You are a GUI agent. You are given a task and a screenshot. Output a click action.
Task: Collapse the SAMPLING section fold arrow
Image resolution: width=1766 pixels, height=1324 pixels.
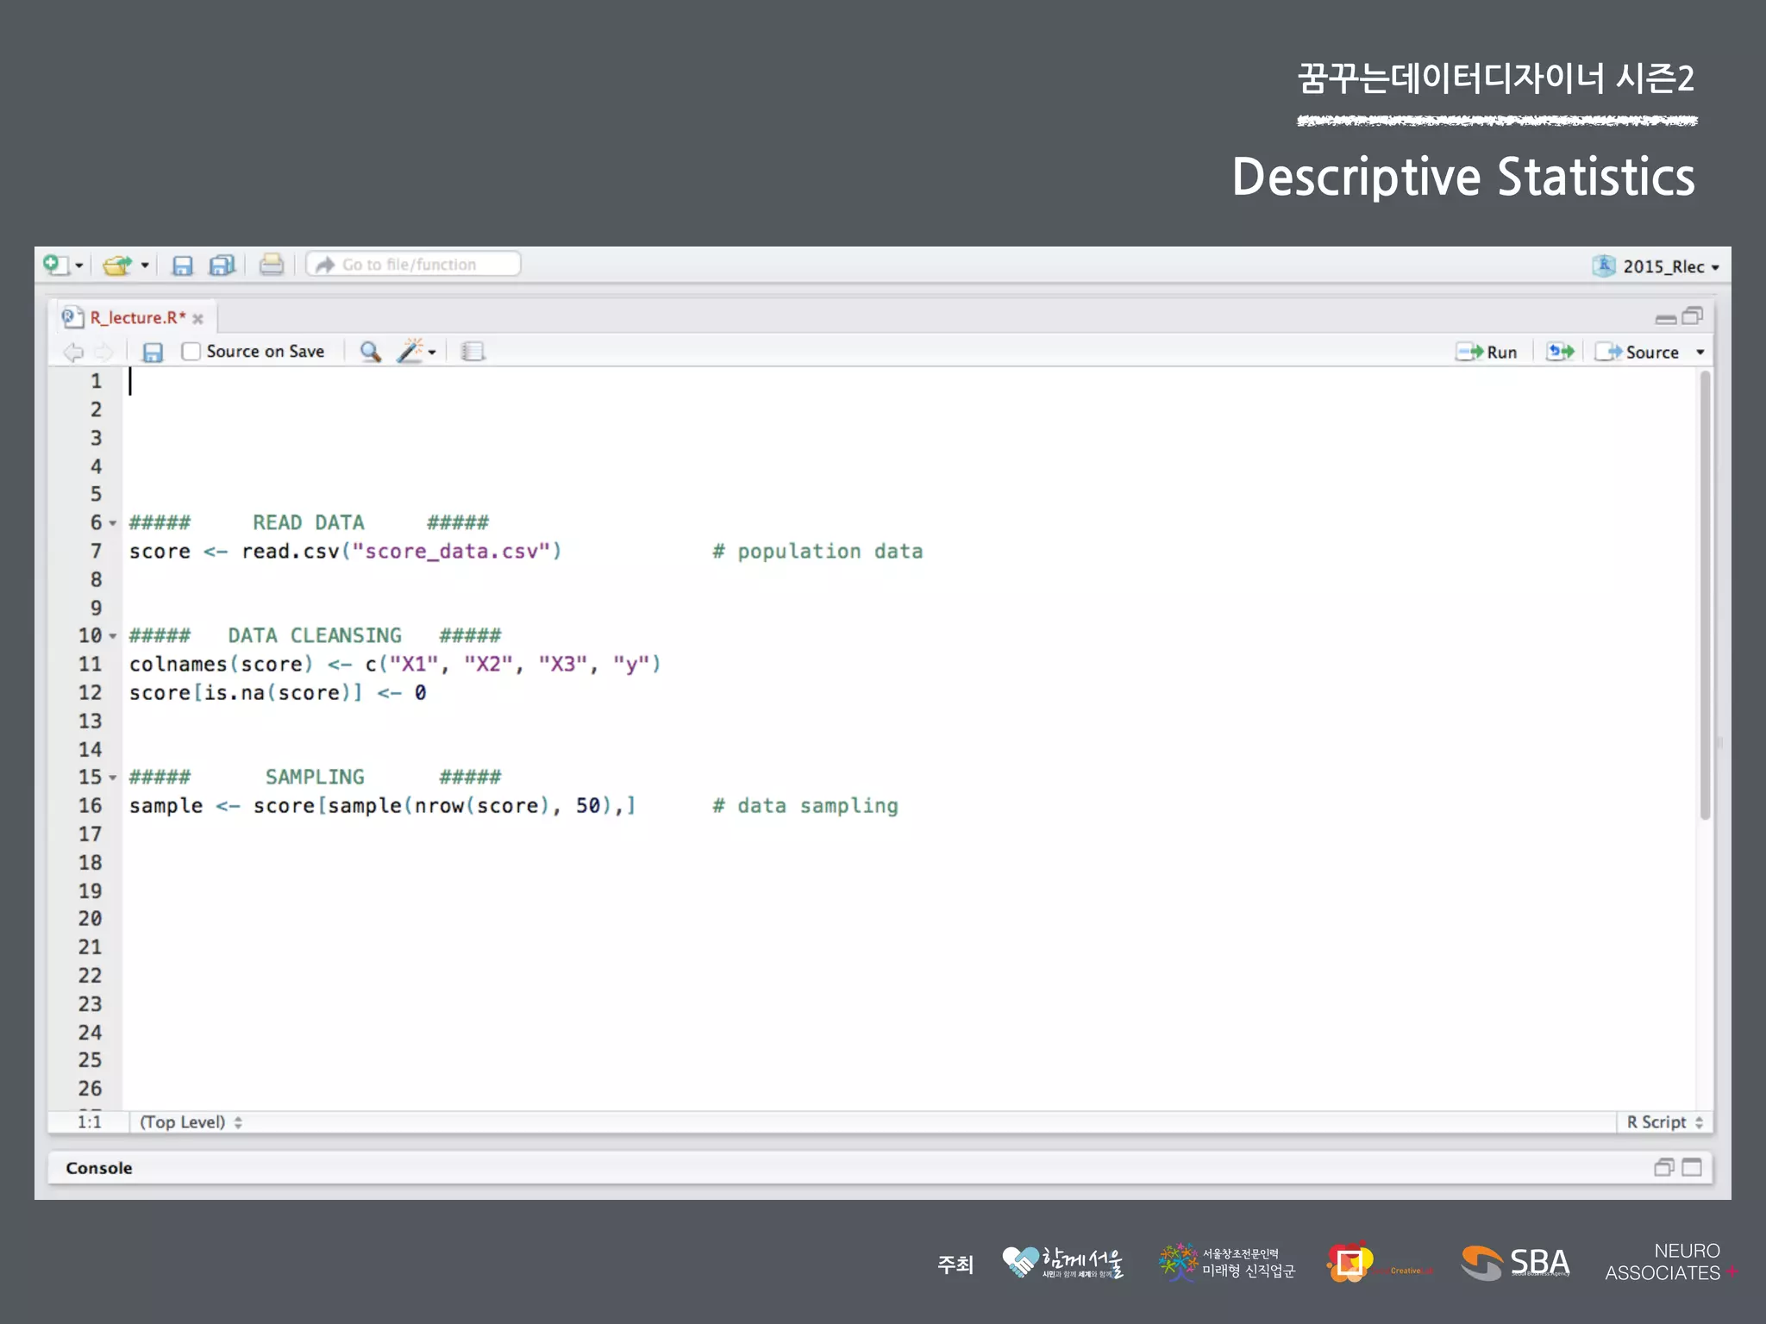tap(113, 778)
